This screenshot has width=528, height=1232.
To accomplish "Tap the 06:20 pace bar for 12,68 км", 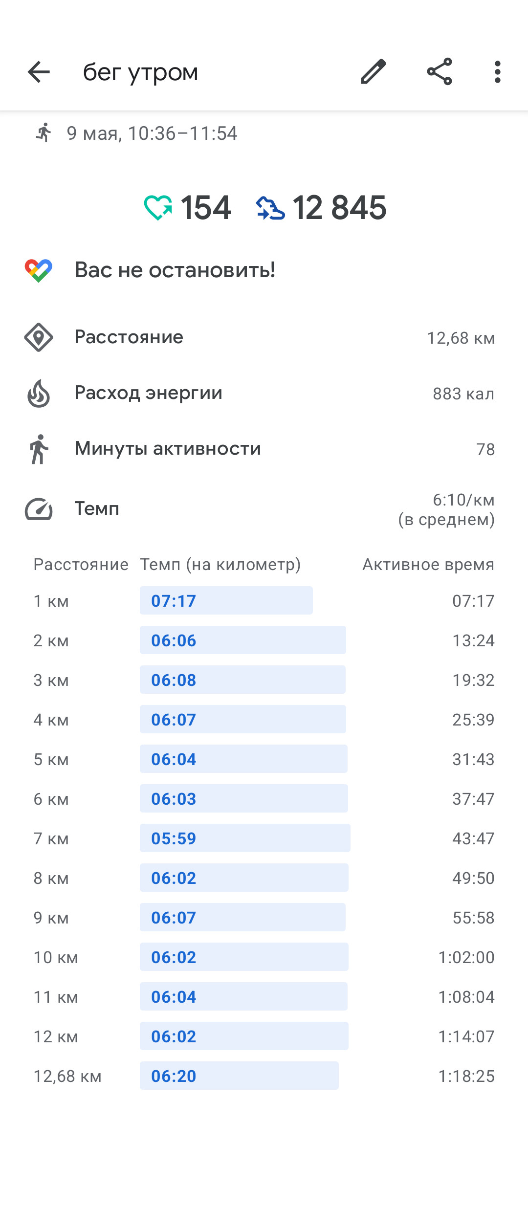I will [239, 1076].
